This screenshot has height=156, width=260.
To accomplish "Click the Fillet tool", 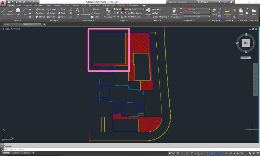I will [61, 13].
